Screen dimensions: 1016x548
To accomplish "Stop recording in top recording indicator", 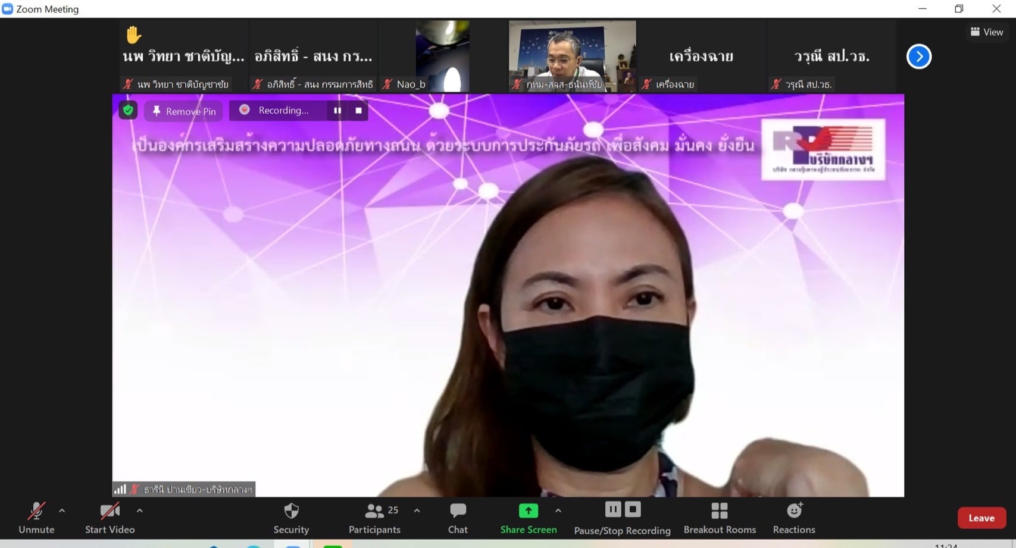I will 358,111.
